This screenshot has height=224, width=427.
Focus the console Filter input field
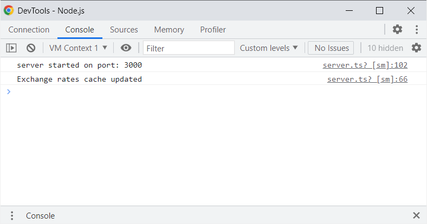189,48
